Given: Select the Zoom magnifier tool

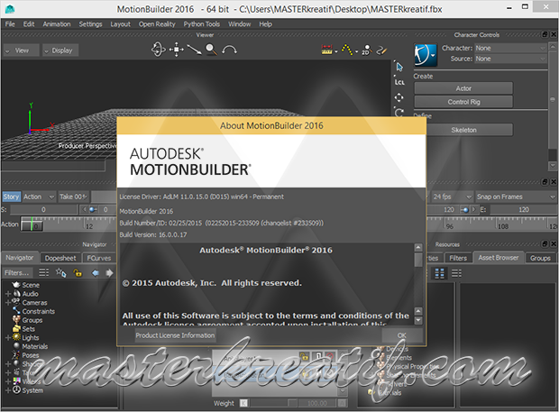Looking at the screenshot, I should coord(211,50).
